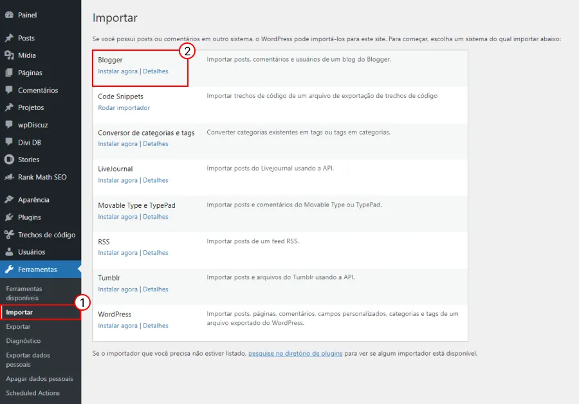Click the Comentários speech bubble icon

click(x=9, y=91)
